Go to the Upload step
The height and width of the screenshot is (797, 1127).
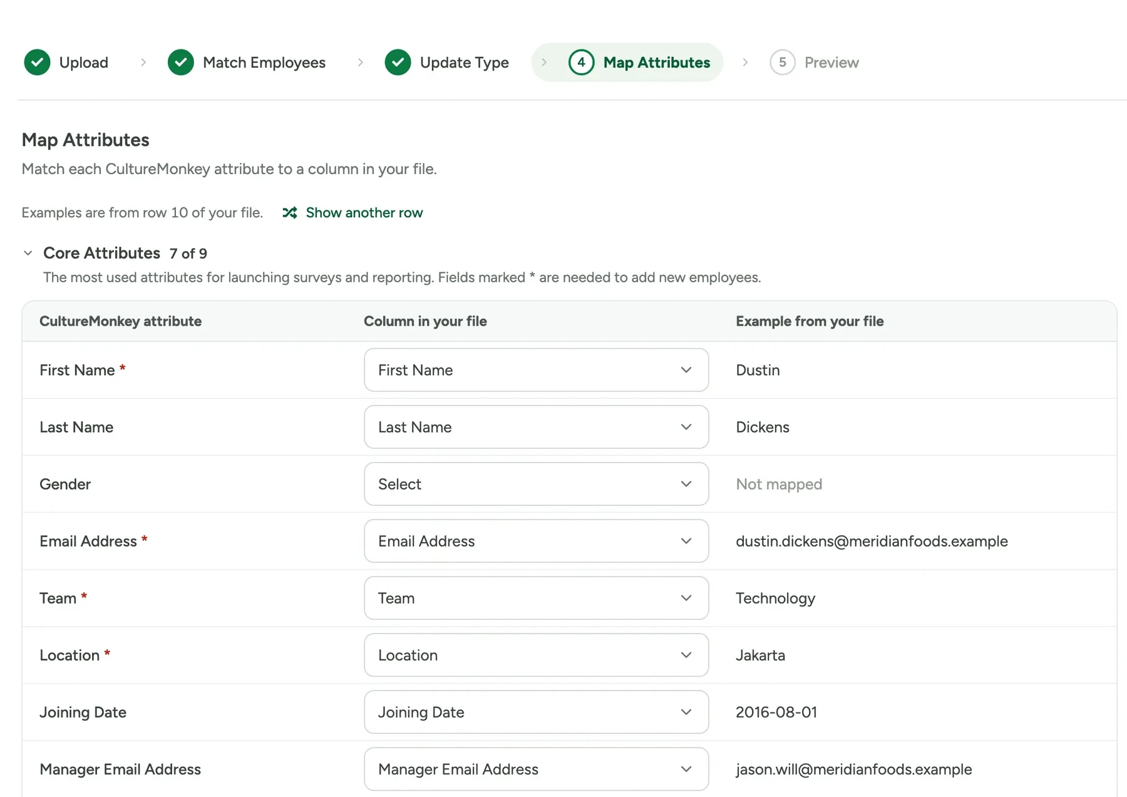coord(66,62)
